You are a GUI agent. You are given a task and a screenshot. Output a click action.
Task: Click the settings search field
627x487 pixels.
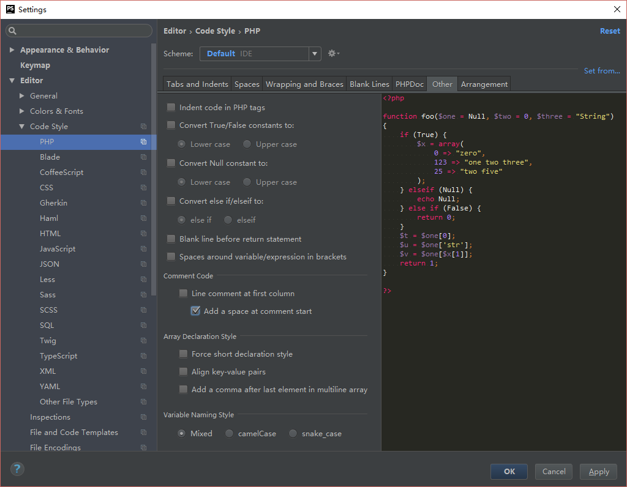79,31
